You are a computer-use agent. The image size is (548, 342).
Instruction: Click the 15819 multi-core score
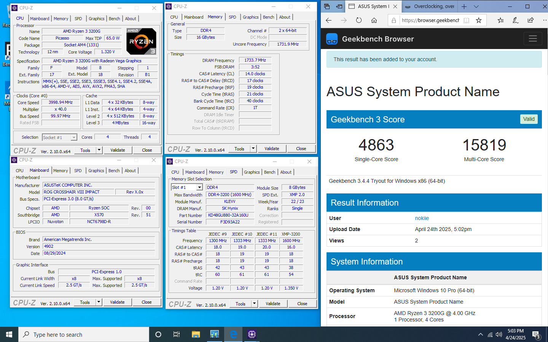[484, 145]
